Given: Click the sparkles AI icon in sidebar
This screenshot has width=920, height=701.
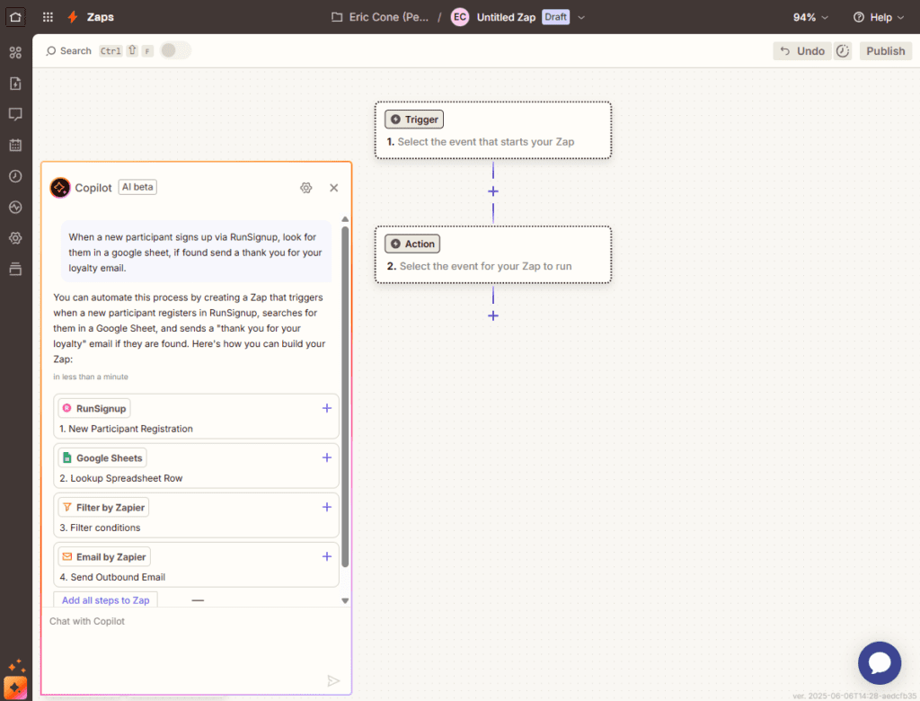Looking at the screenshot, I should [16, 666].
